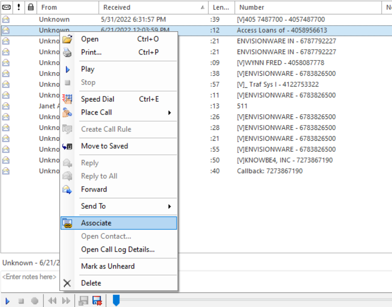Click the red save-with-arrow icon in bottom toolbar
This screenshot has width=392, height=307.
click(97, 301)
